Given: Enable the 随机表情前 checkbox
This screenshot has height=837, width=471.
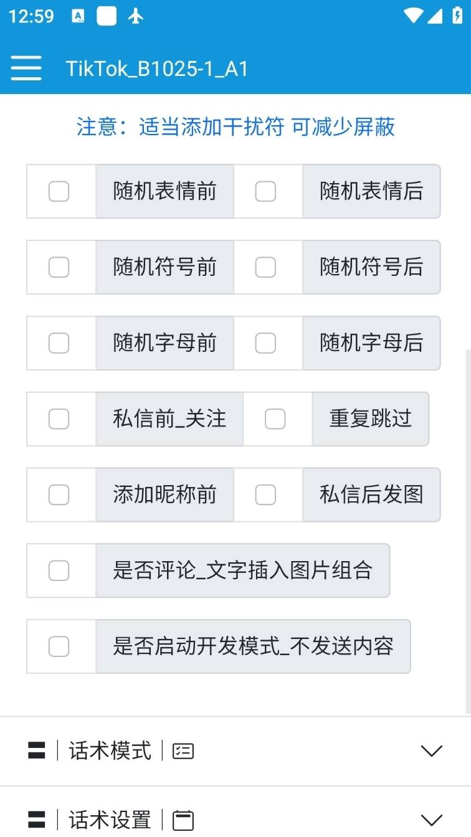Looking at the screenshot, I should click(59, 191).
